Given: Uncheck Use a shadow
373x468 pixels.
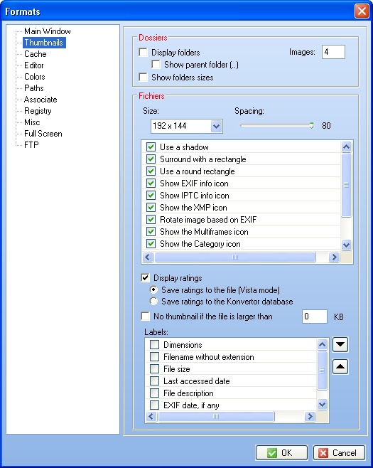Looking at the screenshot, I should click(x=151, y=147).
